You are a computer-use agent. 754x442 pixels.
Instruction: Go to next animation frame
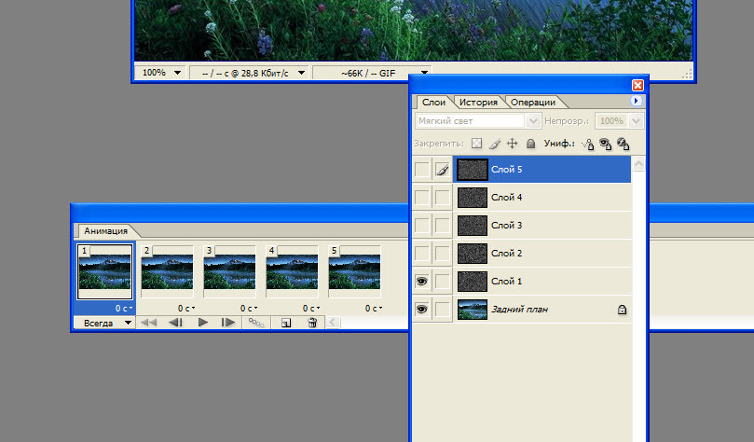[228, 323]
